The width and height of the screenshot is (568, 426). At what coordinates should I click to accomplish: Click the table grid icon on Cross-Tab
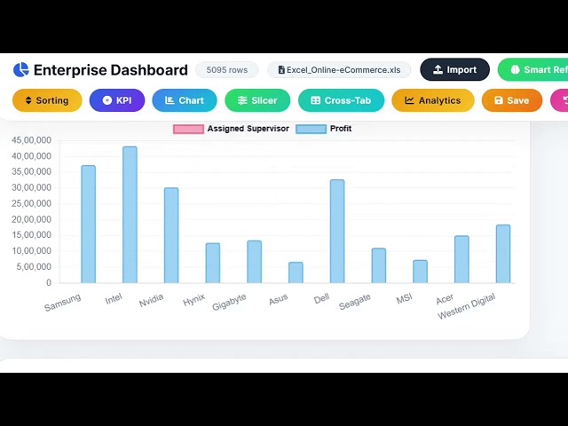click(316, 100)
